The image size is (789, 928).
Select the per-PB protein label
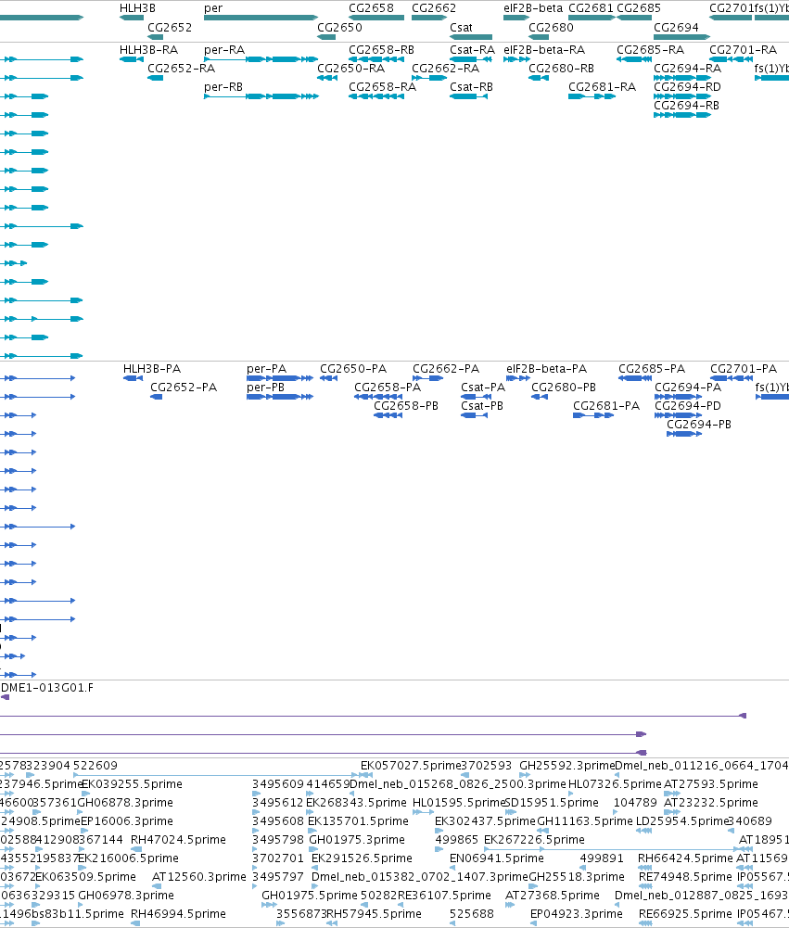[x=266, y=388]
